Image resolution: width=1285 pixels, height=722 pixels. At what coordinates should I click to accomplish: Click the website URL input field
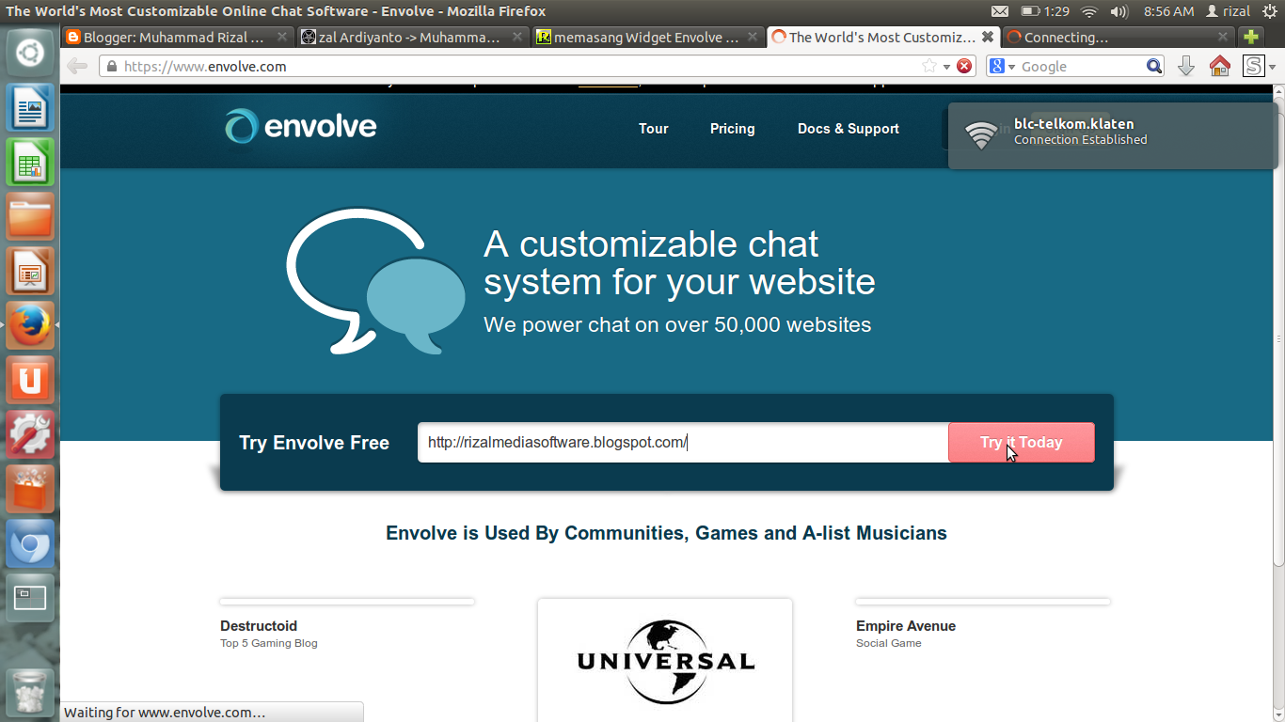click(x=683, y=442)
